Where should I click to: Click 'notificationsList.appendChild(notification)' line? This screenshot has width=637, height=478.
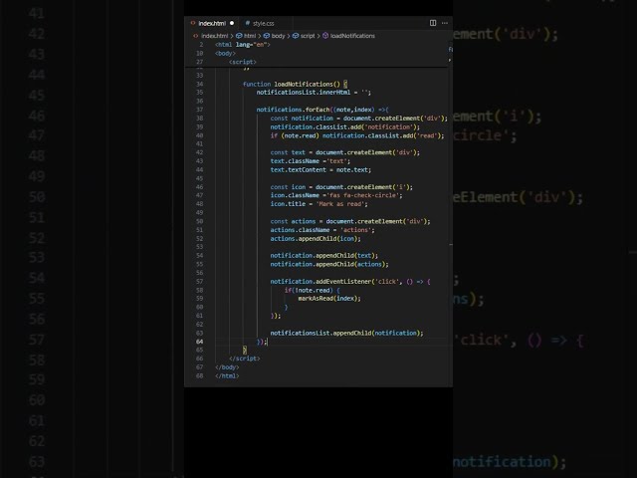pos(347,334)
